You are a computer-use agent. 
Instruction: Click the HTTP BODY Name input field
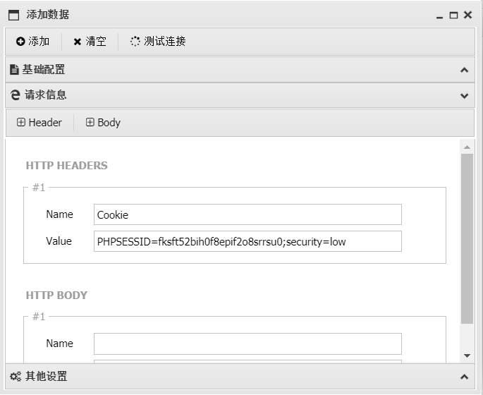click(247, 344)
